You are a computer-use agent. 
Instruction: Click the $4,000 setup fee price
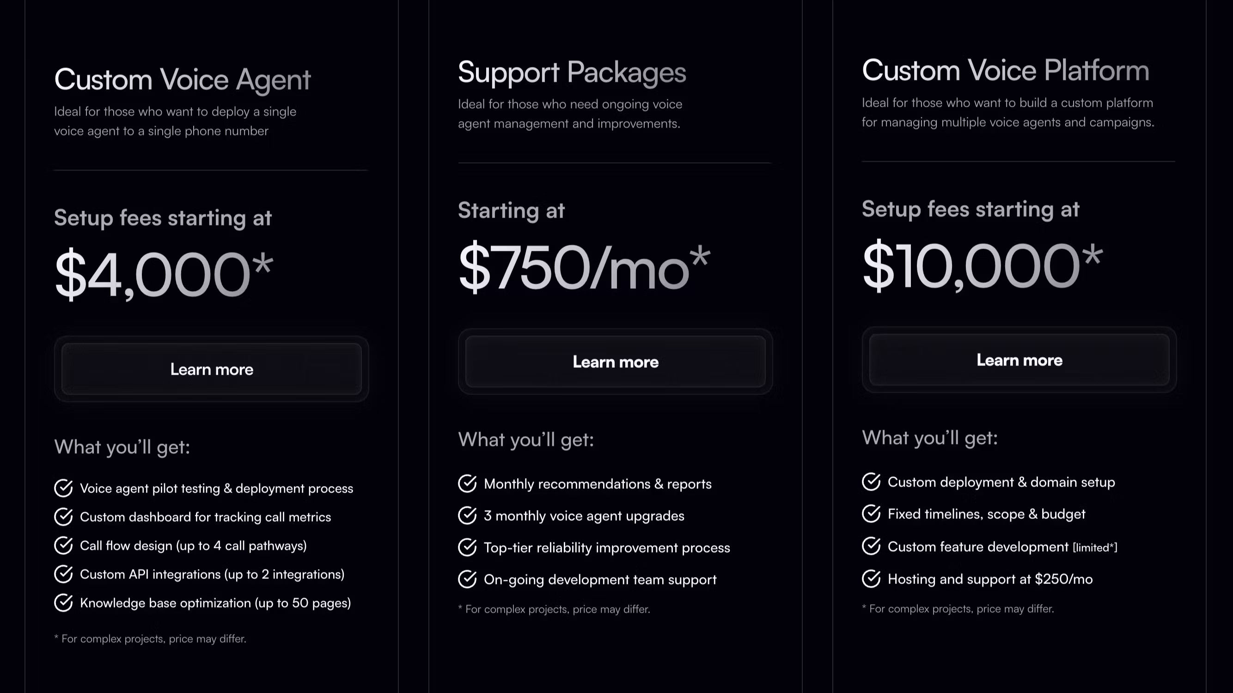point(163,275)
